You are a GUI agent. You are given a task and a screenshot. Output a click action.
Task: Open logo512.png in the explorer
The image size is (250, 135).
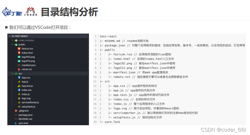(x=28, y=61)
